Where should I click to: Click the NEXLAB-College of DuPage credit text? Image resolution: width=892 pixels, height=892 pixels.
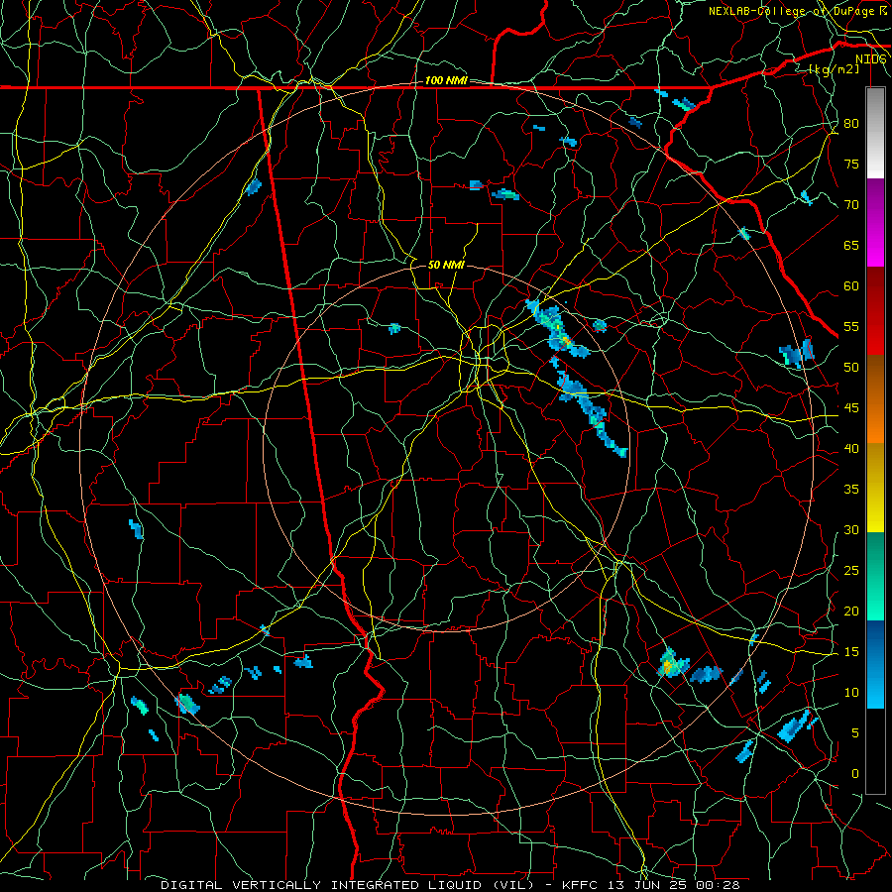pyautogui.click(x=797, y=11)
